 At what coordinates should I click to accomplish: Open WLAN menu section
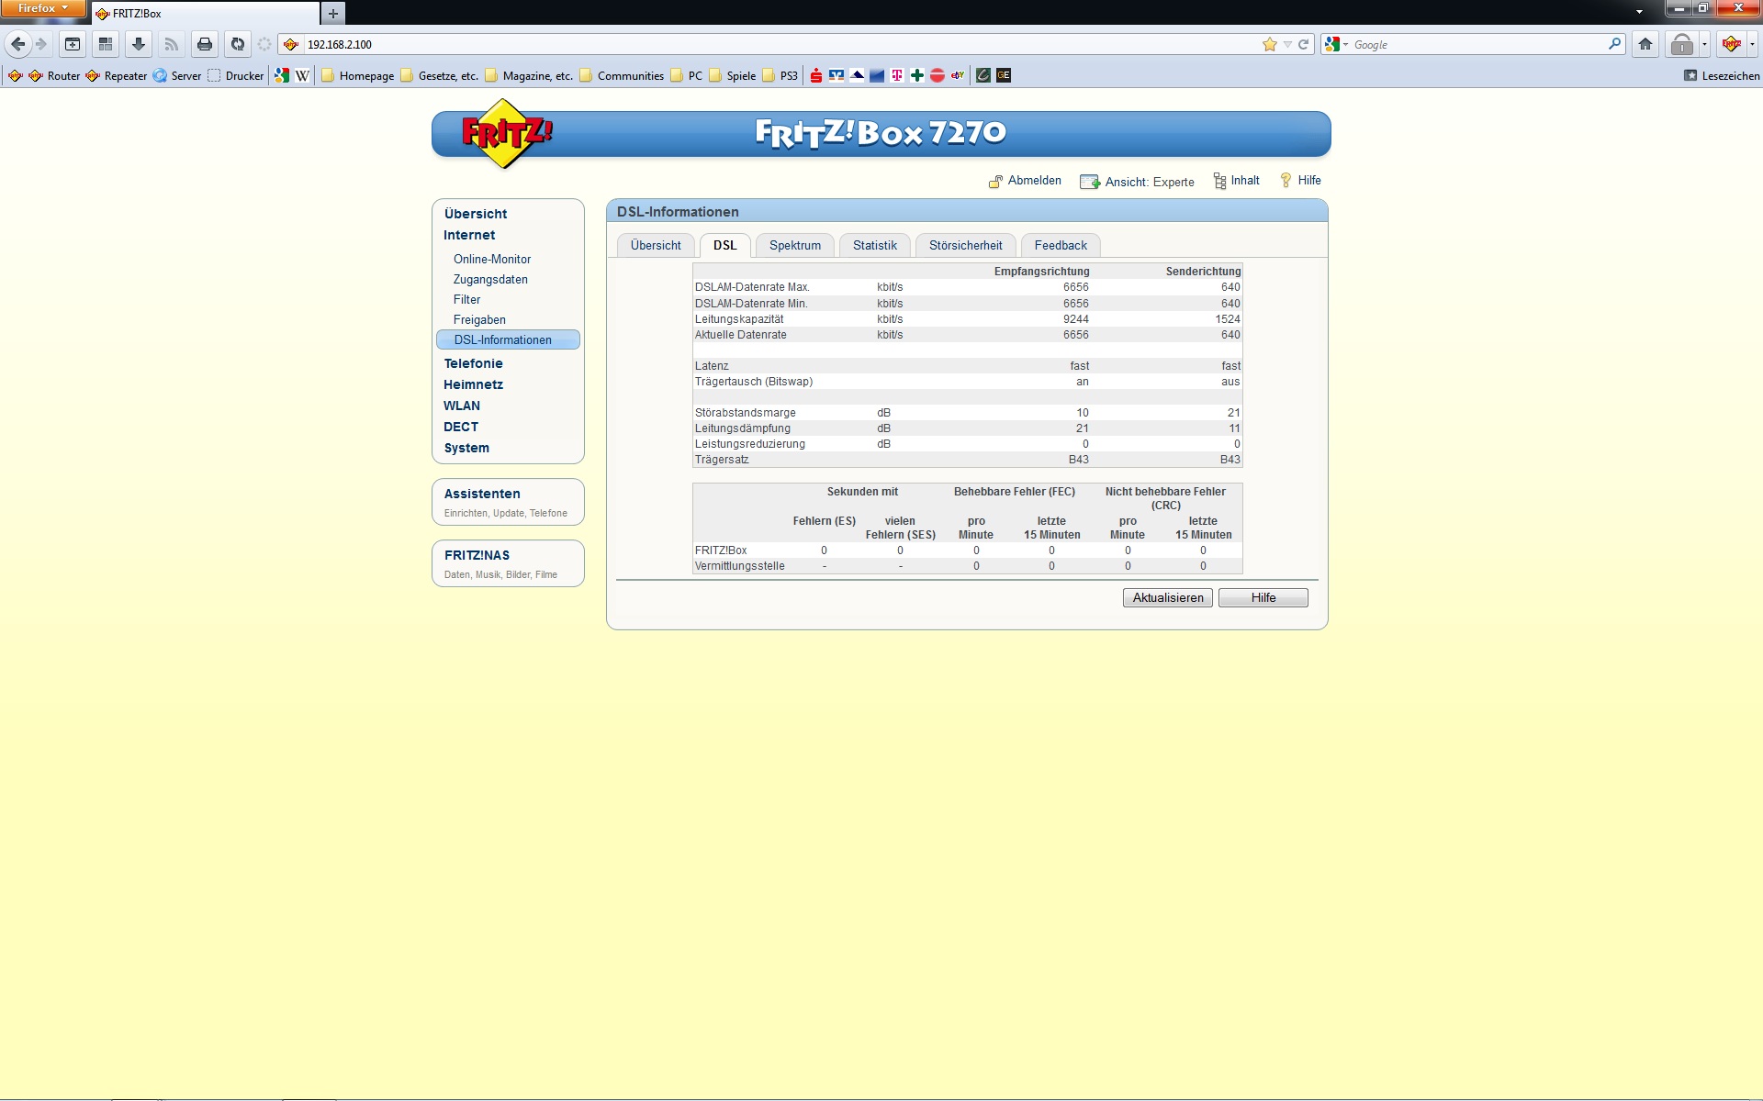462,406
